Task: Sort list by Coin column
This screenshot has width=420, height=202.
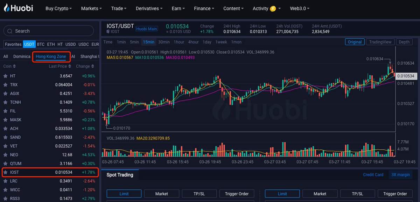Action: [x=9, y=66]
